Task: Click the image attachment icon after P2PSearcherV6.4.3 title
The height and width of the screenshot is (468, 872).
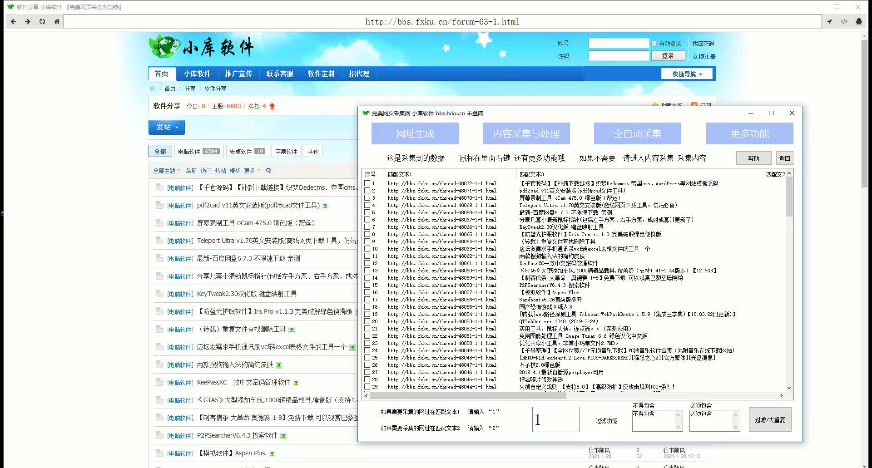Action: (x=283, y=436)
